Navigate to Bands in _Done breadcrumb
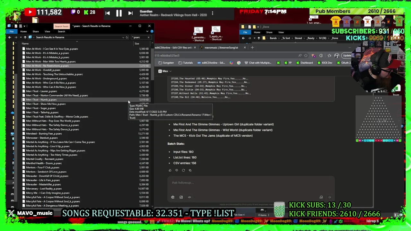The width and height of the screenshot is (411, 231). [273, 38]
